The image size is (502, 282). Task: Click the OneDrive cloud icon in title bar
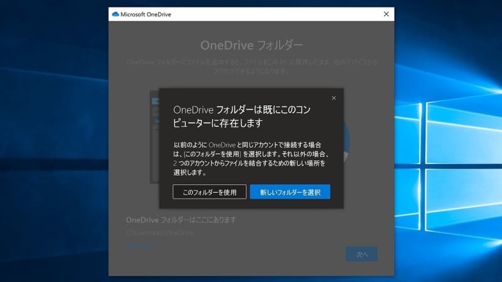(115, 14)
